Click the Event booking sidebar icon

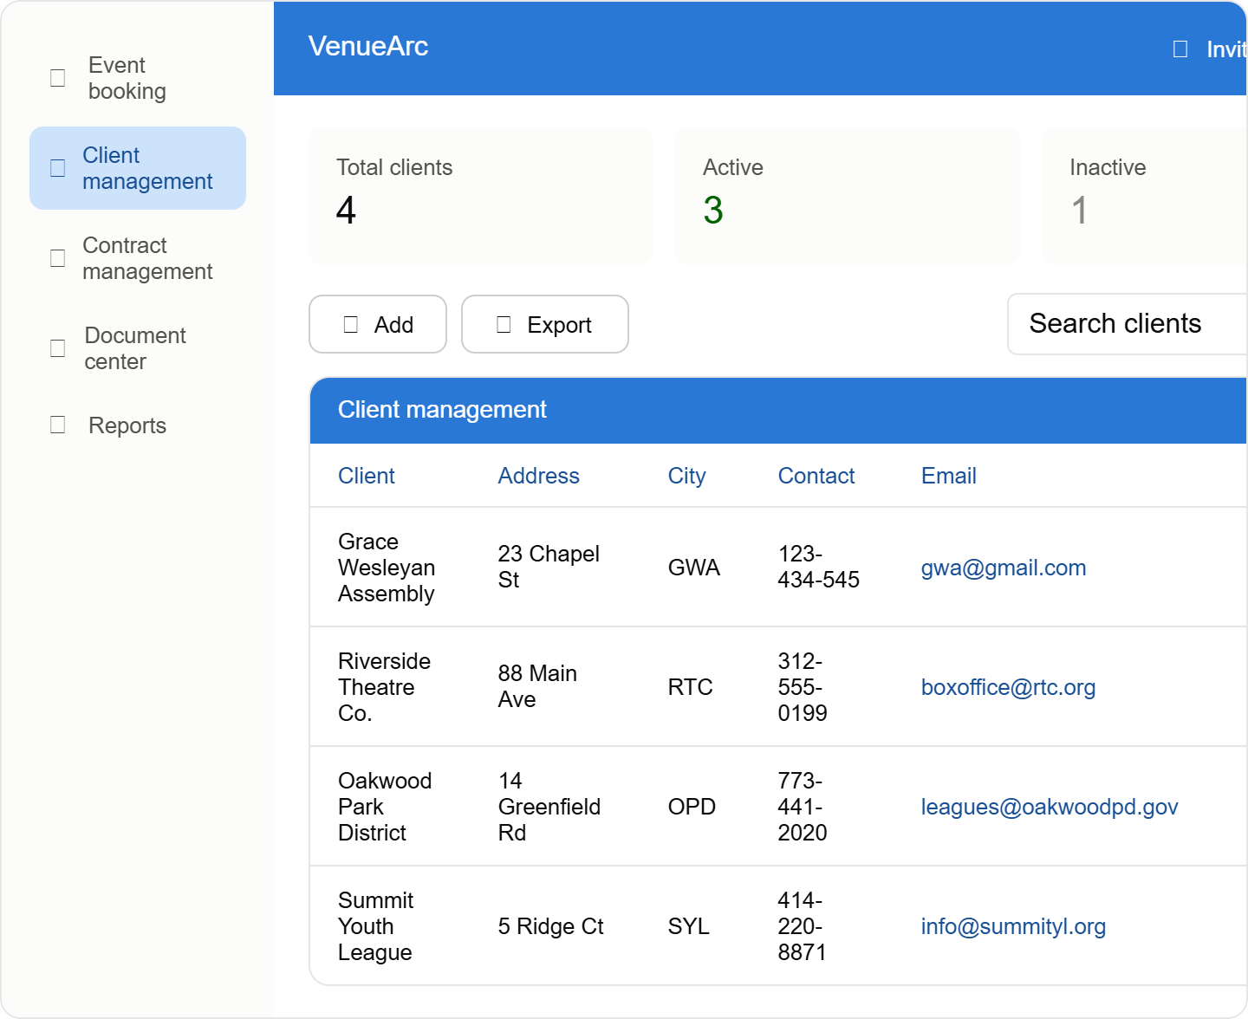coord(58,78)
